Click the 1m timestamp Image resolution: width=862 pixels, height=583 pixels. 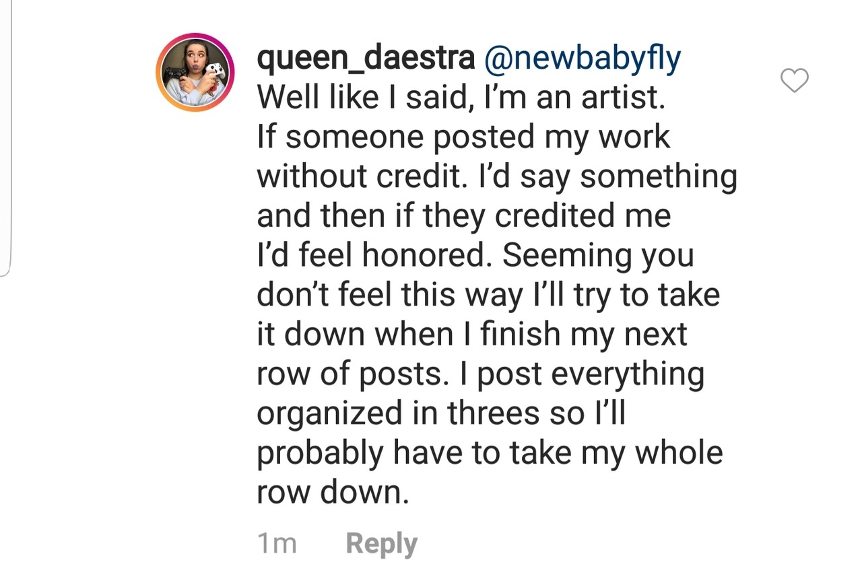point(277,544)
